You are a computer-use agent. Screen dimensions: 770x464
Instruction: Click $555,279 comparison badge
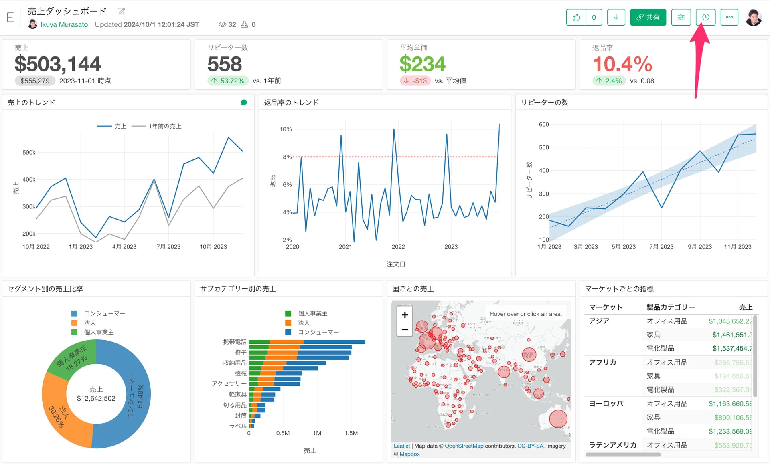[x=35, y=81]
